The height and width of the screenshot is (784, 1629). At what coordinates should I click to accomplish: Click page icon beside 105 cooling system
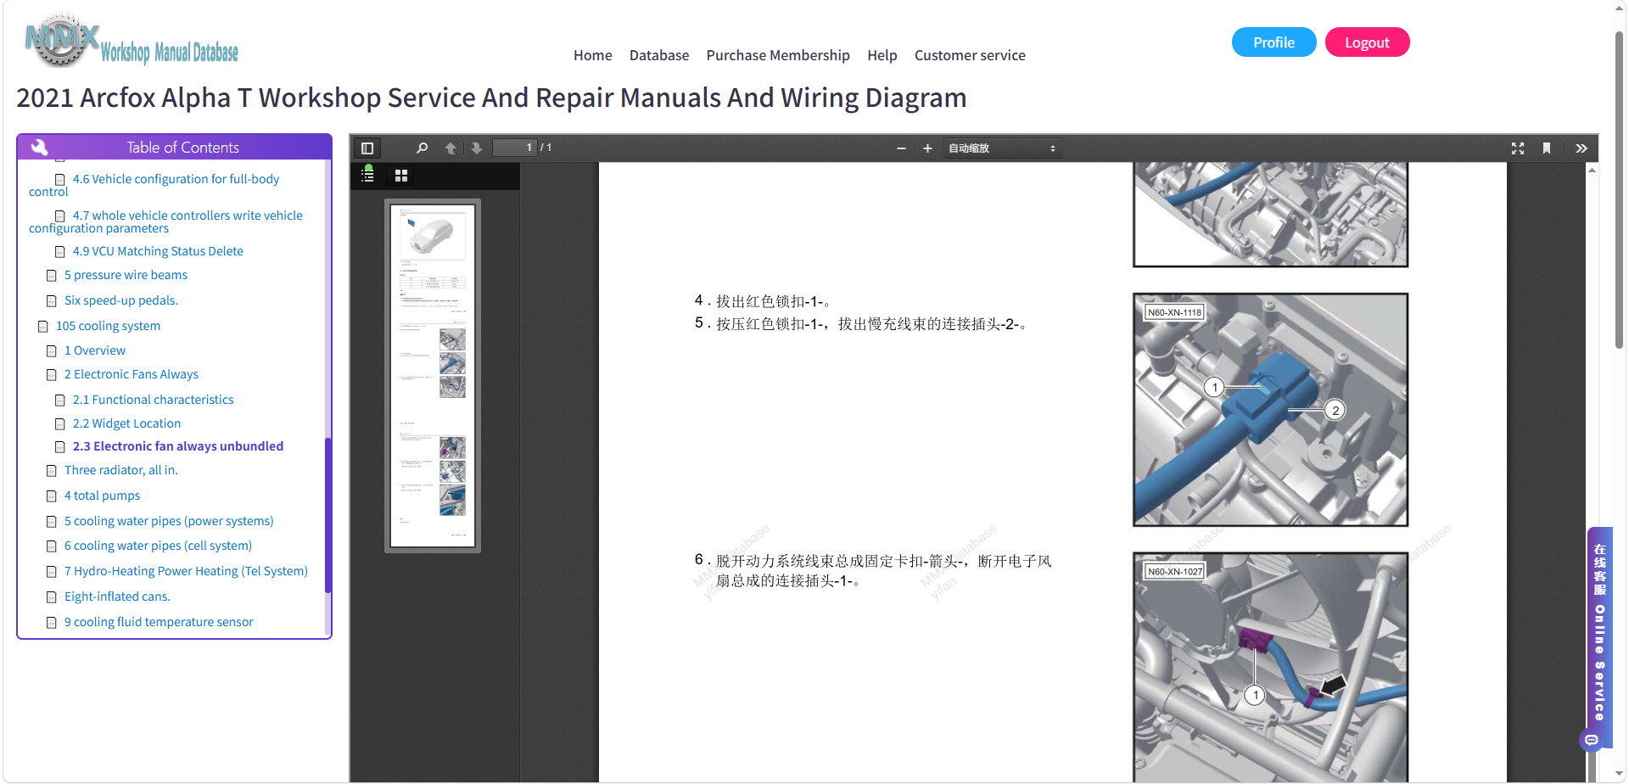pyautogui.click(x=43, y=327)
